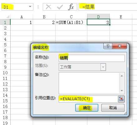Select column B header
This screenshot has width=137, height=125.
[x=44, y=17]
